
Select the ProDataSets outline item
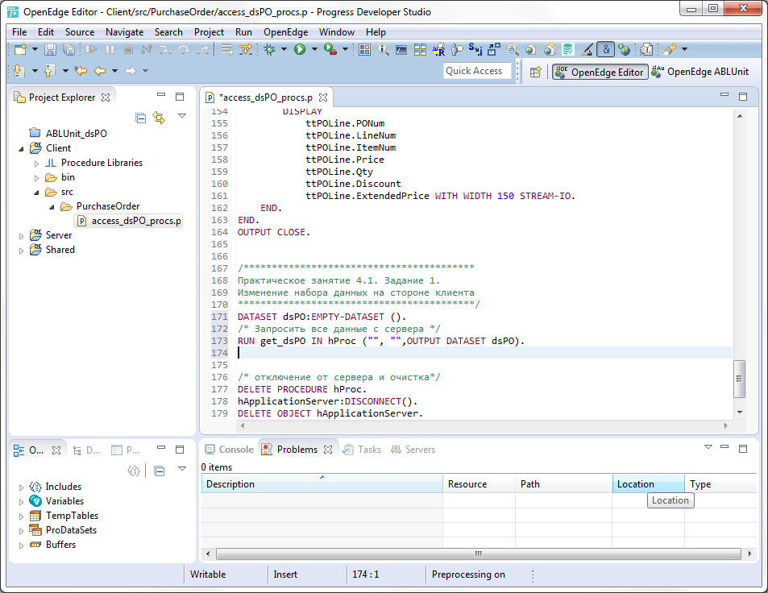pyautogui.click(x=71, y=530)
